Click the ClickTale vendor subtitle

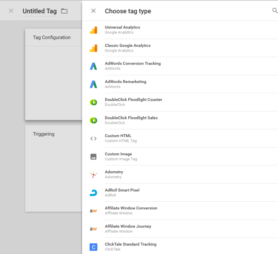click(x=112, y=249)
